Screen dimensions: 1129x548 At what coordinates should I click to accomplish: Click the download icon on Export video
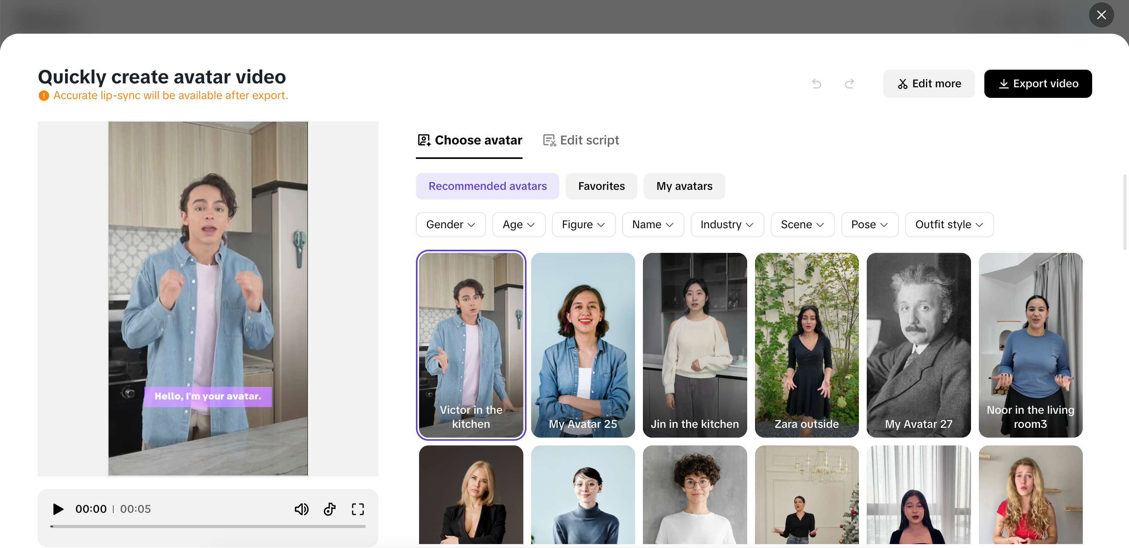coord(1005,84)
